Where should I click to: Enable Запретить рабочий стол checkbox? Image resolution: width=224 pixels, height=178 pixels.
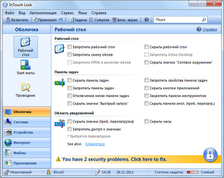[x=69, y=47]
